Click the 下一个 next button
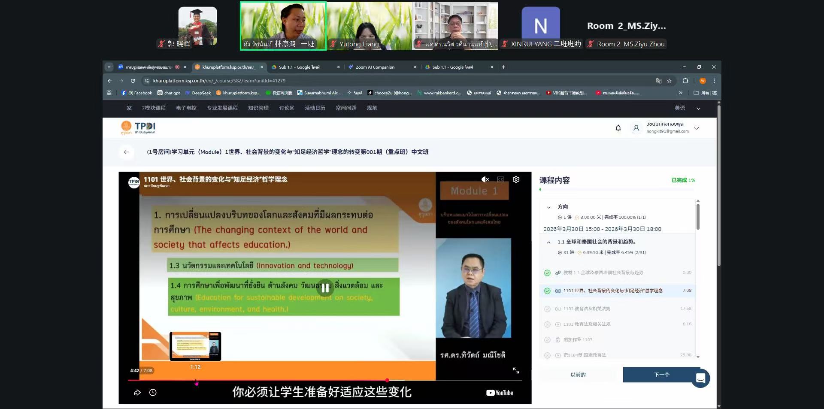This screenshot has width=824, height=409. pos(661,375)
